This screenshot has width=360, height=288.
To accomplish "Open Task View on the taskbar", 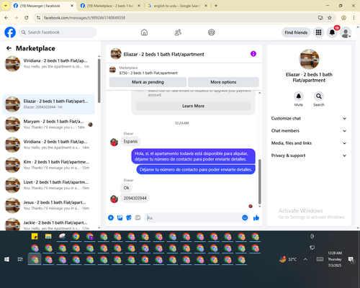I will click(x=20, y=259).
